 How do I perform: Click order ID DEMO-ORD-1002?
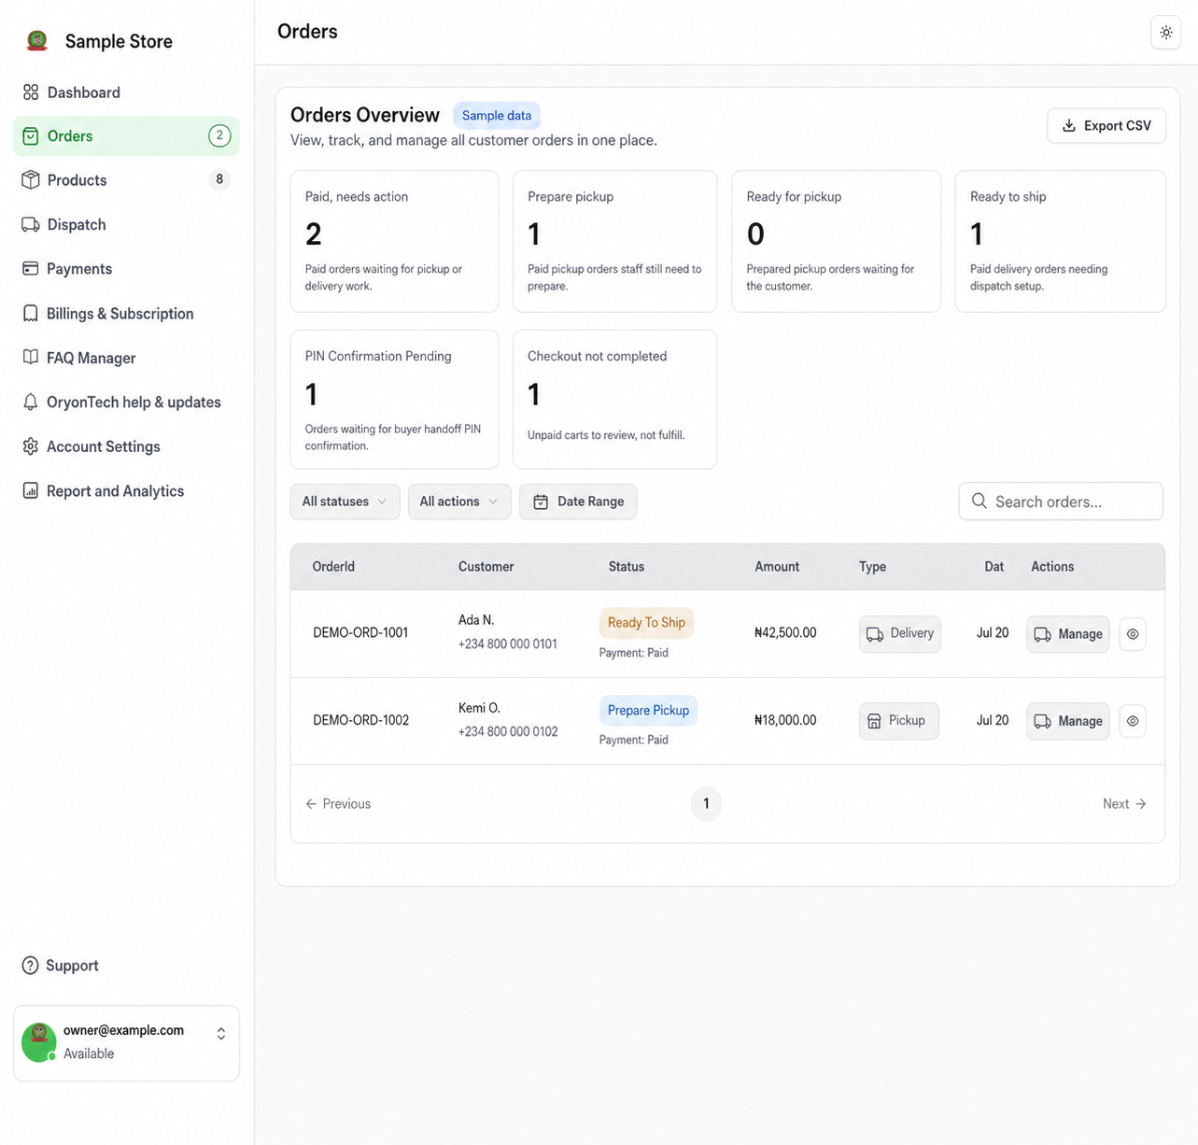click(x=360, y=720)
